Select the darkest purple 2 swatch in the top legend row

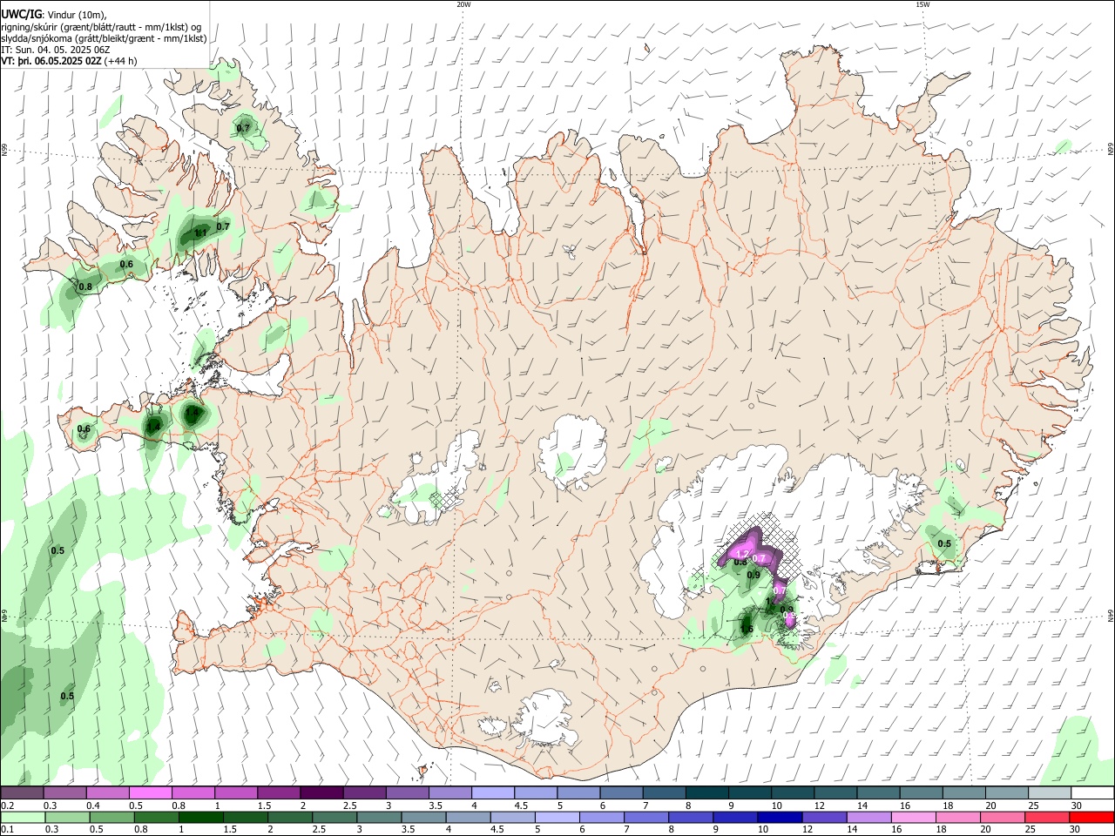321,793
